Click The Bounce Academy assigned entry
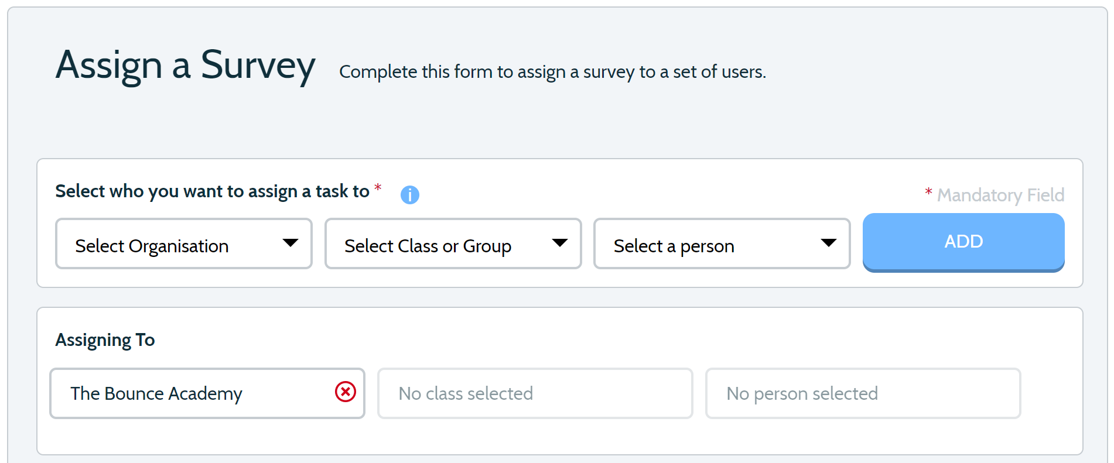 [207, 393]
